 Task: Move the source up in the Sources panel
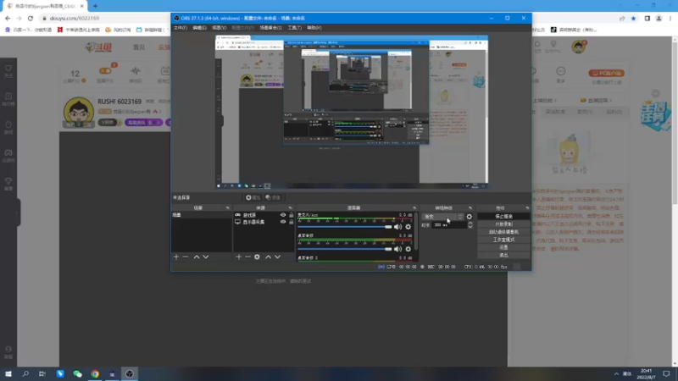pyautogui.click(x=268, y=257)
